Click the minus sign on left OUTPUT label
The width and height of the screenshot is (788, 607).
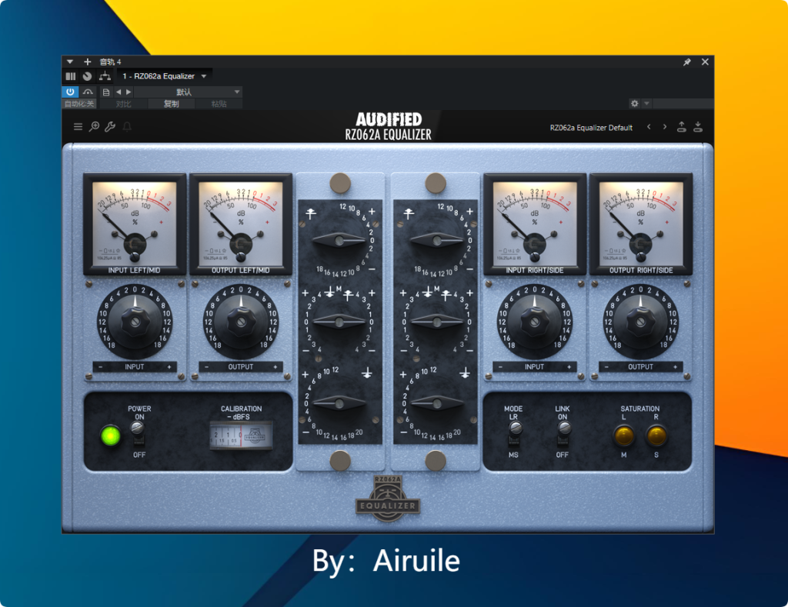[x=206, y=367]
